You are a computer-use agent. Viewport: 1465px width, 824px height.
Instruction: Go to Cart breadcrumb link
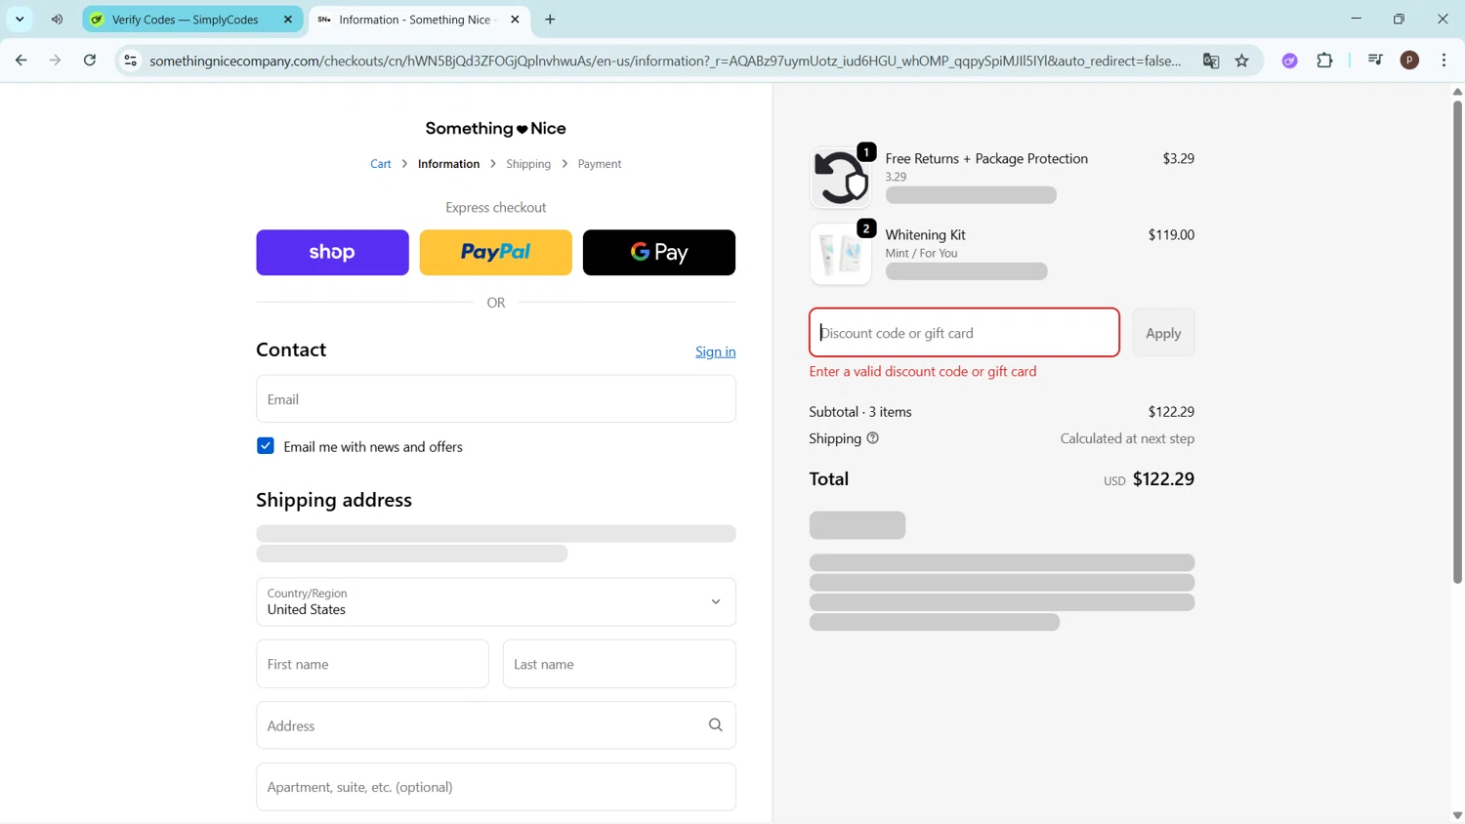coord(380,164)
